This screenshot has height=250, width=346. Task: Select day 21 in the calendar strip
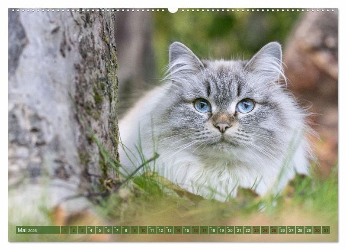pos(239,230)
